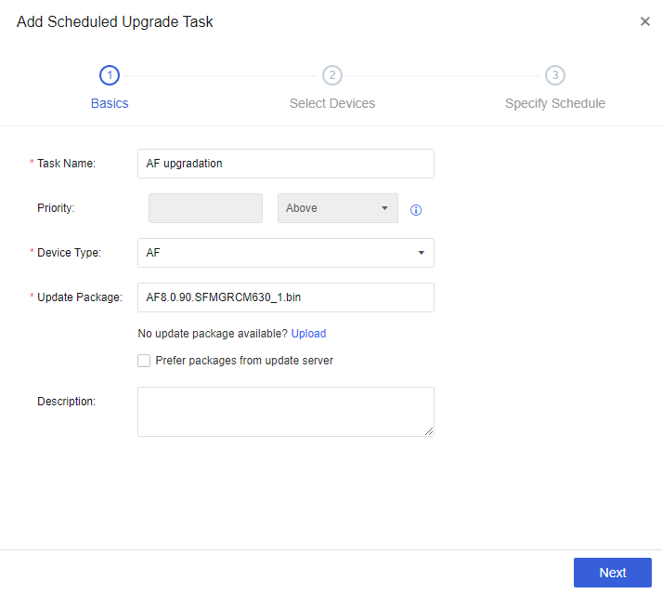Image resolution: width=662 pixels, height=594 pixels.
Task: Open the Upload link for update packages
Action: [x=309, y=334]
